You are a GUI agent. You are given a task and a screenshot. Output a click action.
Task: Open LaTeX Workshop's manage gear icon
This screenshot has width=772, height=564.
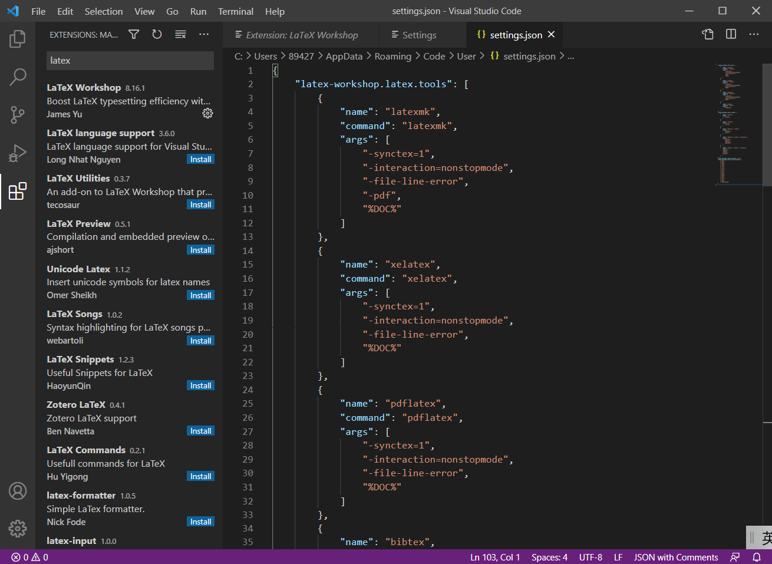(x=207, y=113)
